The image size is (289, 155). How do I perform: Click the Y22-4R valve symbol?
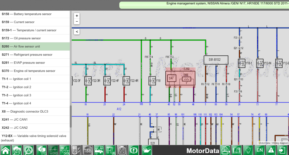tap(126, 81)
